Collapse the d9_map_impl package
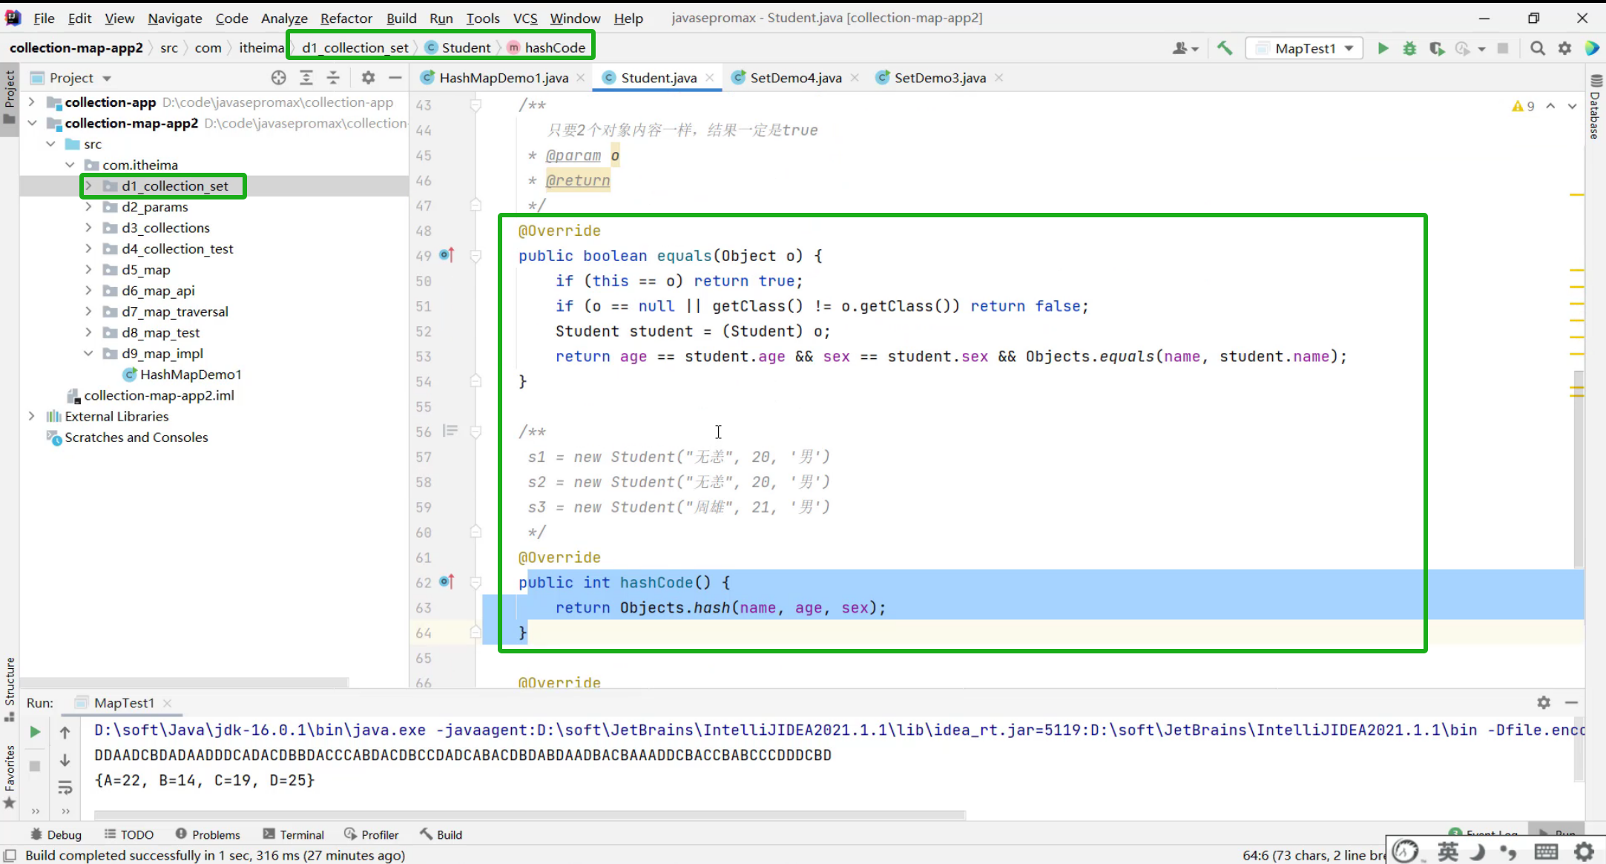Image resolution: width=1606 pixels, height=864 pixels. point(88,354)
